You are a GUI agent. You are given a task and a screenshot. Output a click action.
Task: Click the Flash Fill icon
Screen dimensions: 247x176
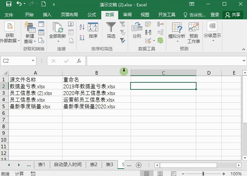click(x=148, y=24)
